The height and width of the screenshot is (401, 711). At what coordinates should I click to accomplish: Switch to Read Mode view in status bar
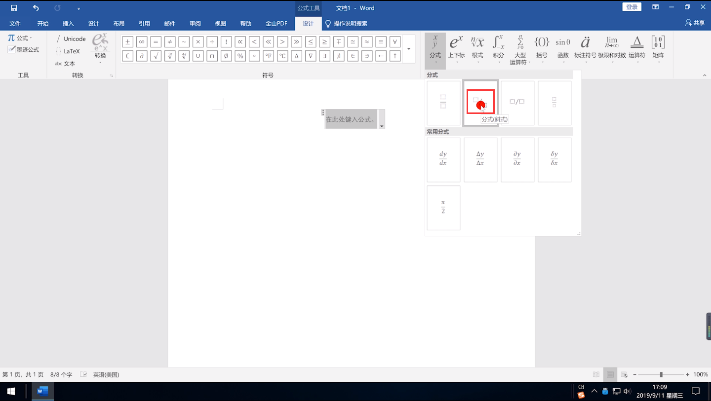click(x=596, y=375)
